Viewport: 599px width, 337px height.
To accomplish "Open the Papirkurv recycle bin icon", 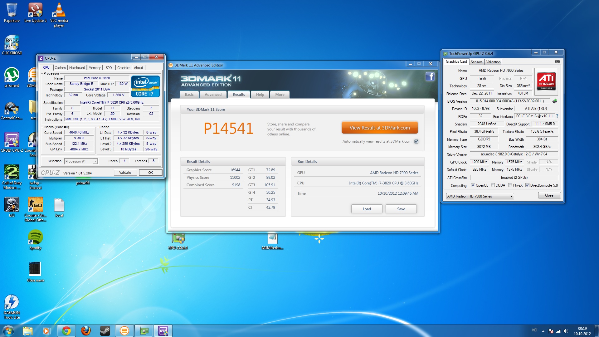I will point(12,12).
